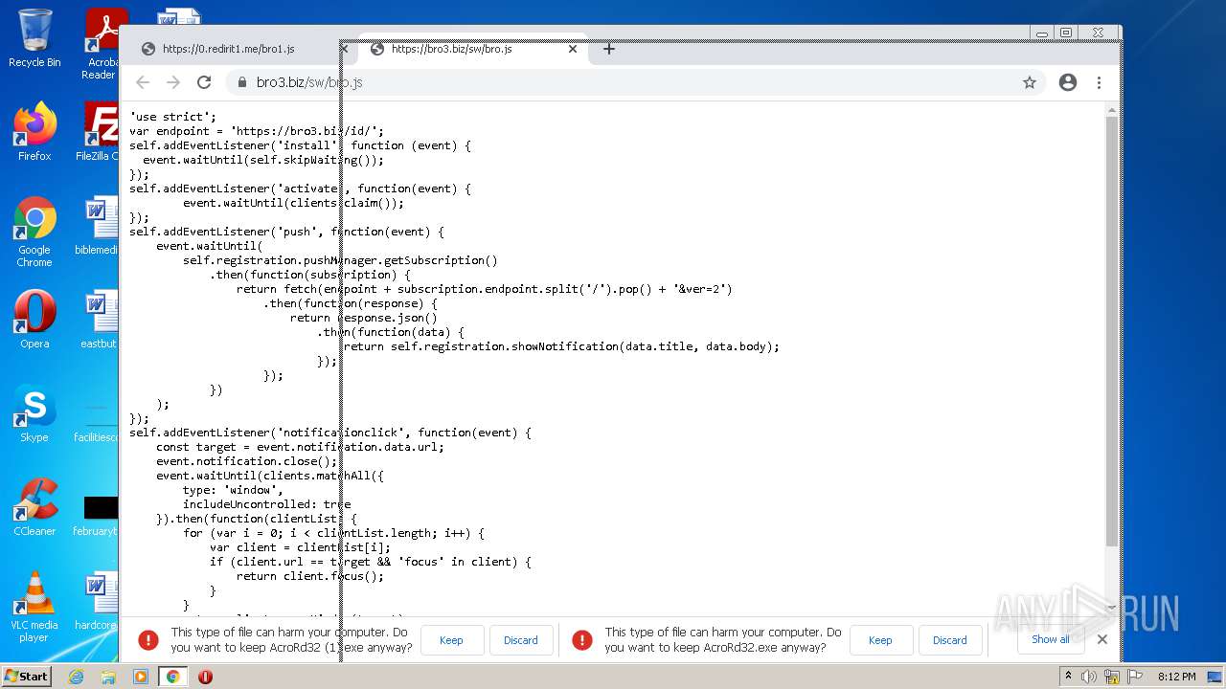Image resolution: width=1226 pixels, height=689 pixels.
Task: Discard the AcroRd32 (1).exe download
Action: (x=521, y=640)
